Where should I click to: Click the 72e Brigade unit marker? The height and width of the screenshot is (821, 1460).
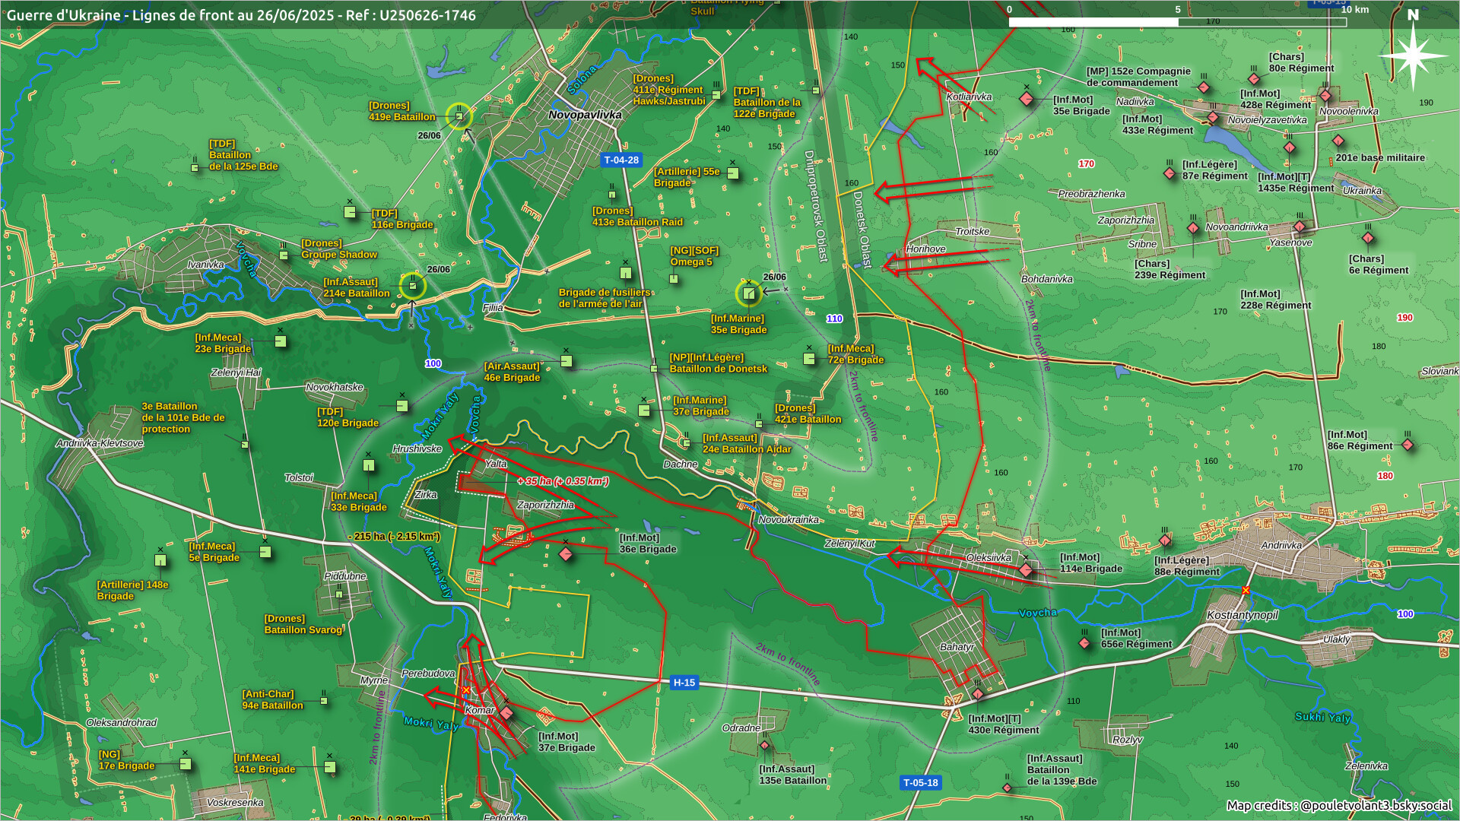[x=809, y=358]
